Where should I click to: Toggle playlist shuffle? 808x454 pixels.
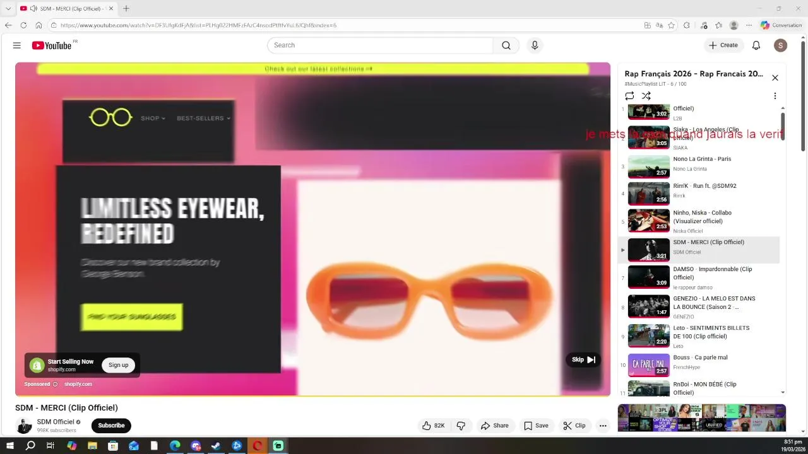click(x=646, y=96)
